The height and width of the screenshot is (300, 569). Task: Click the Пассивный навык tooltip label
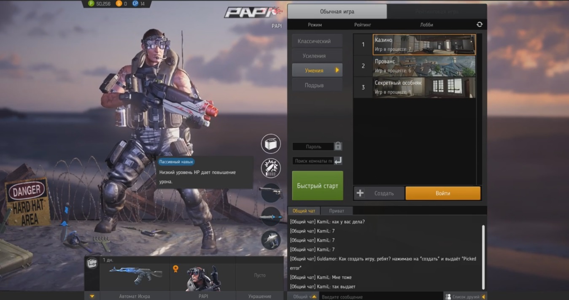click(176, 162)
